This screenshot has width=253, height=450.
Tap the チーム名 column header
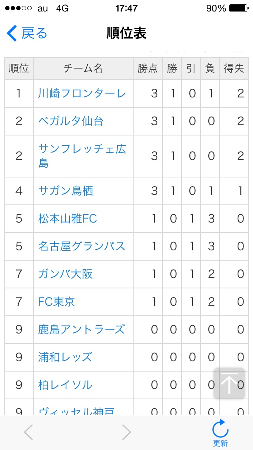(83, 69)
